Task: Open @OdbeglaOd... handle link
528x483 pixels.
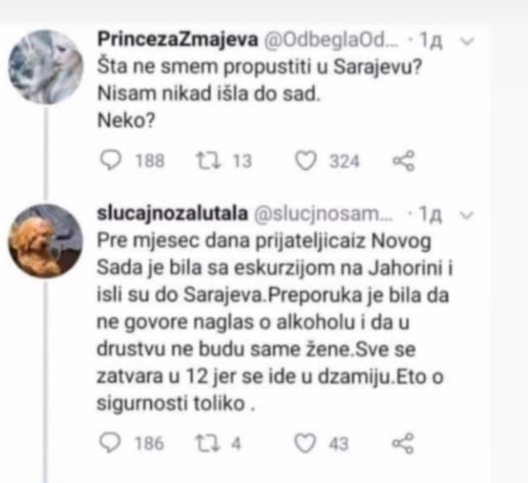Action: (x=332, y=40)
